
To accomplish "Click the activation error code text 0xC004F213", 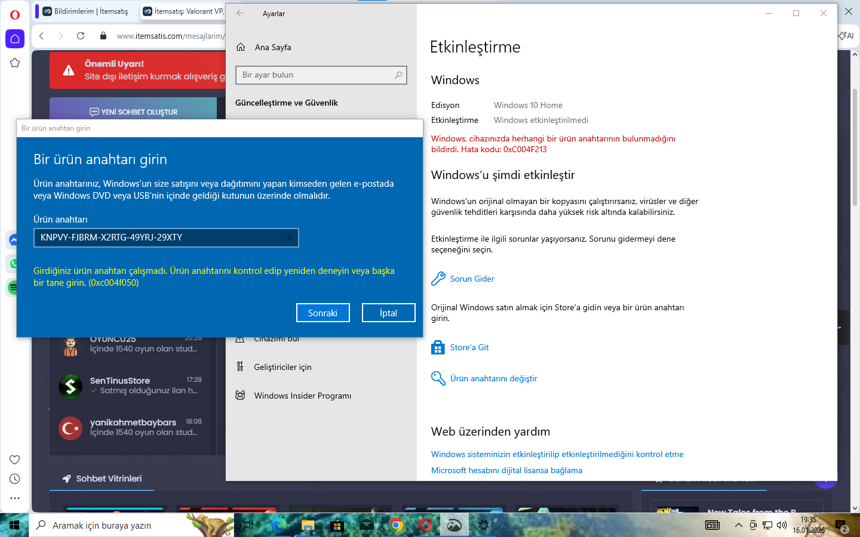I will [x=525, y=149].
